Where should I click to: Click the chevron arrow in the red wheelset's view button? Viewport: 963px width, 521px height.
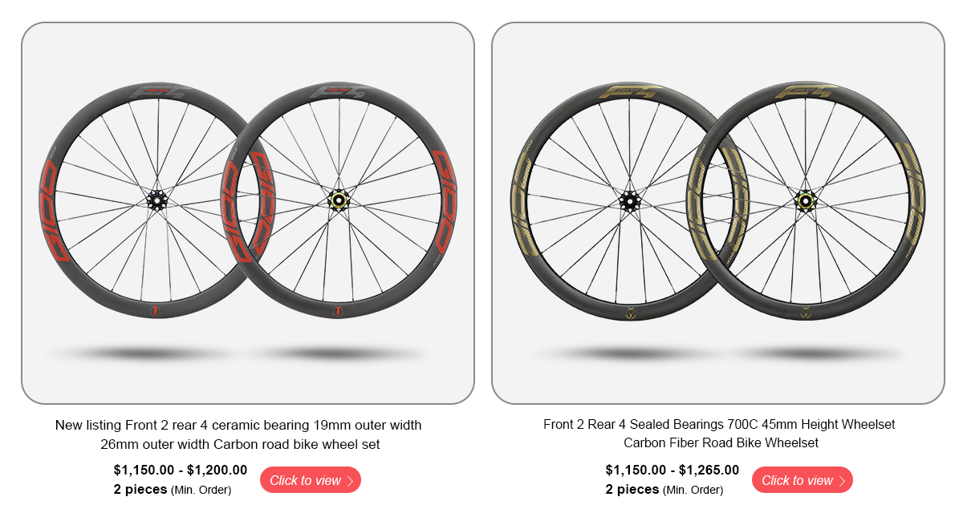click(351, 481)
